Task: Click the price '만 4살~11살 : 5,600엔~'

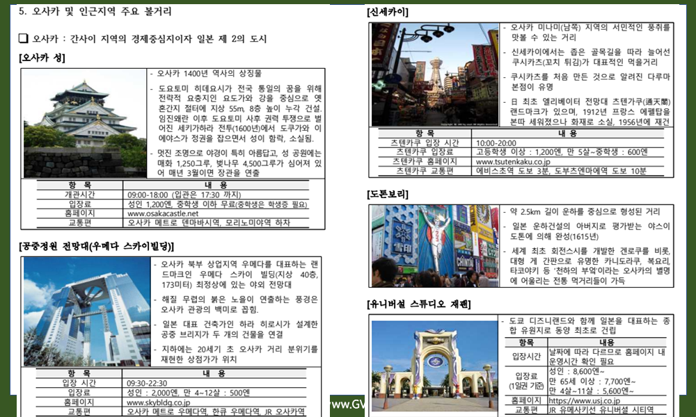Action: (591, 391)
